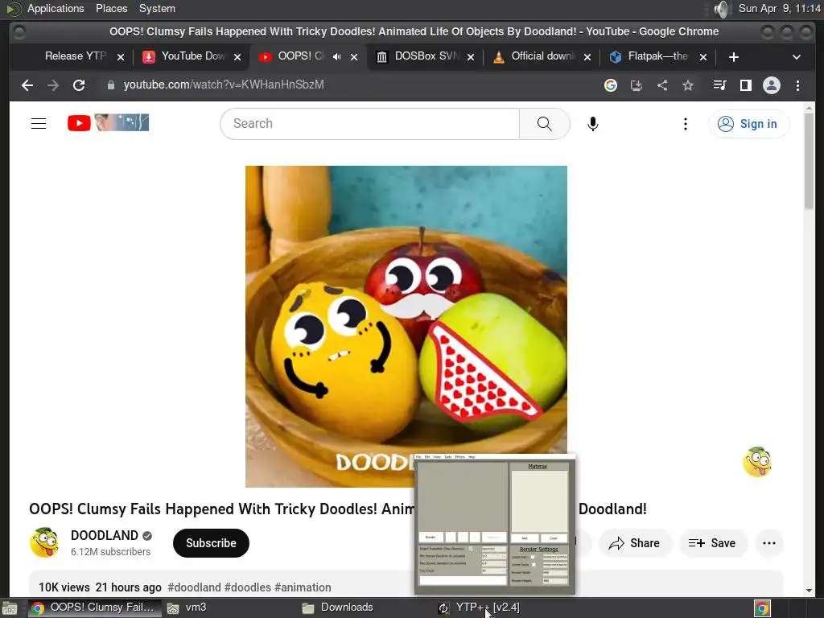Click the video player area
This screenshot has width=824, height=618.
point(406,327)
